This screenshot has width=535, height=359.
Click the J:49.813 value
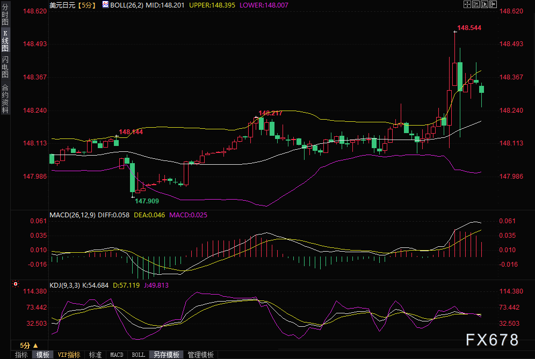(x=156, y=285)
